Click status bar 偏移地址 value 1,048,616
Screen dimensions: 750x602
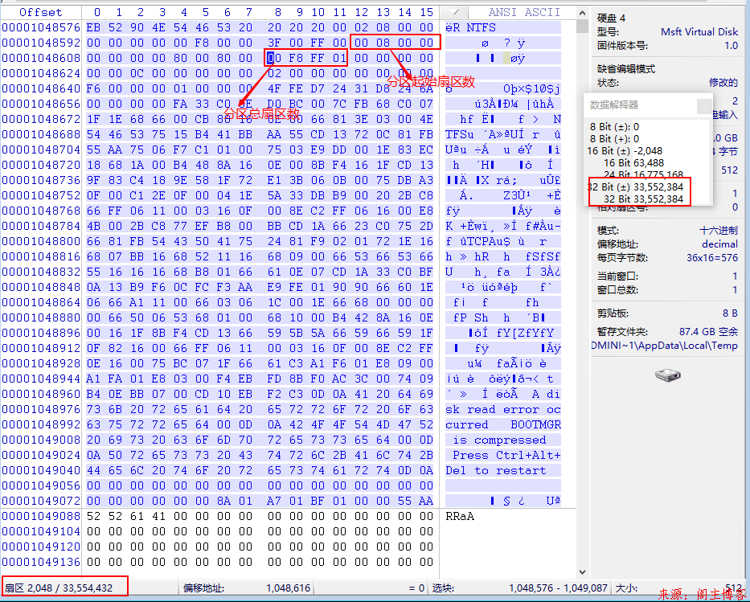coord(288,588)
